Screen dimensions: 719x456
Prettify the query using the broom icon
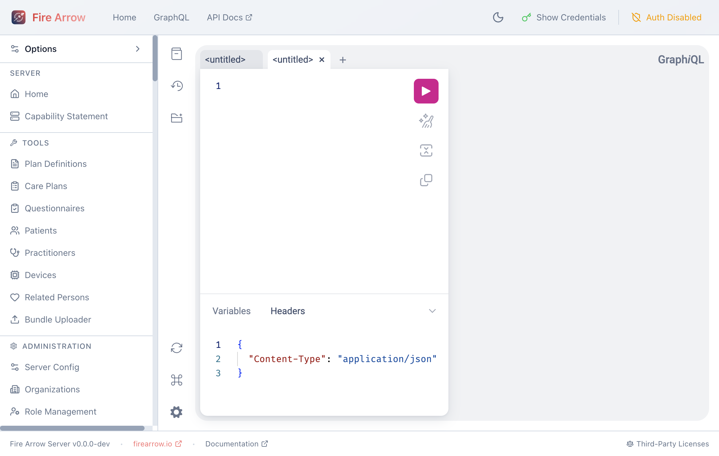coord(426,121)
